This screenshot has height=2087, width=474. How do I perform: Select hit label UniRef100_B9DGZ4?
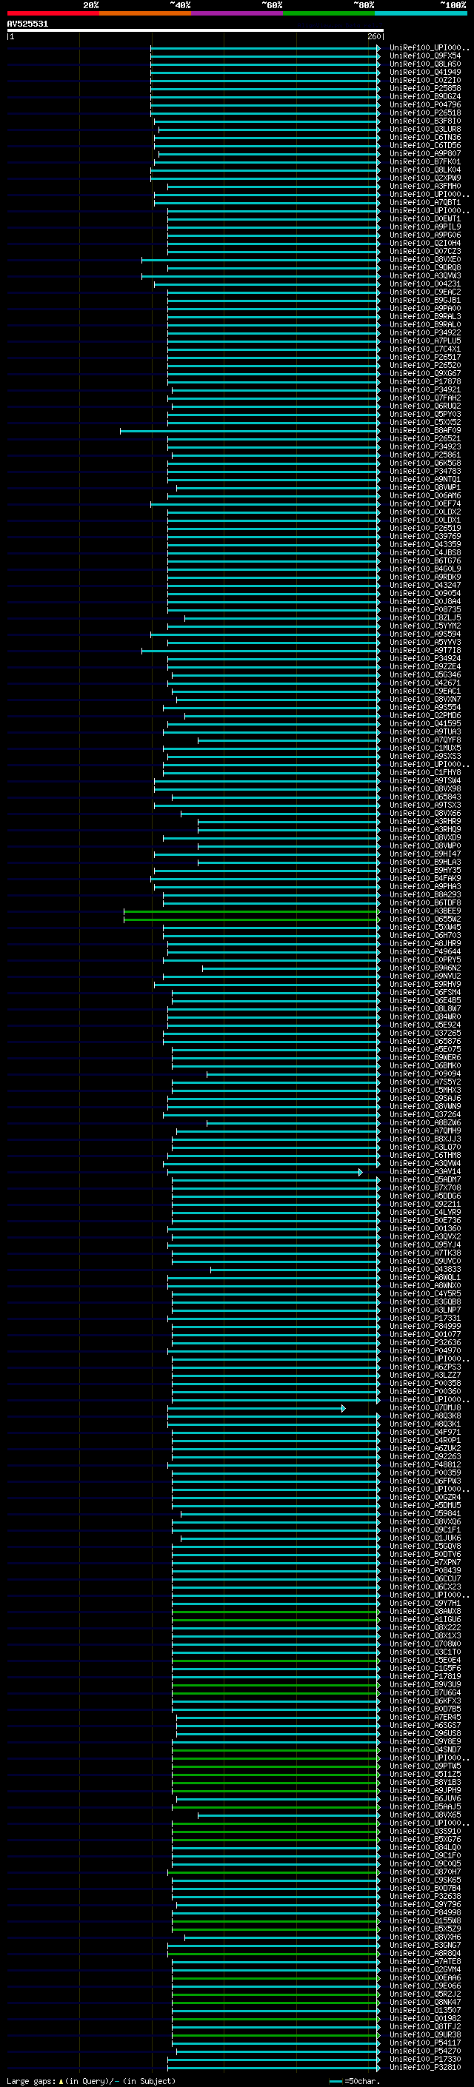425,96
